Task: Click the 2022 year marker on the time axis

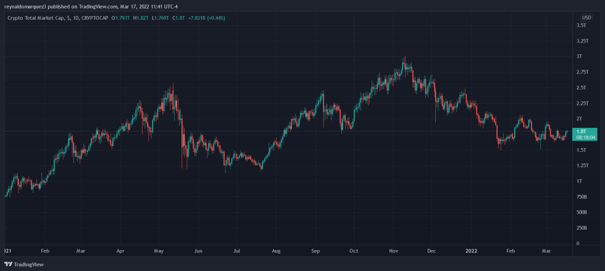Action: point(470,252)
